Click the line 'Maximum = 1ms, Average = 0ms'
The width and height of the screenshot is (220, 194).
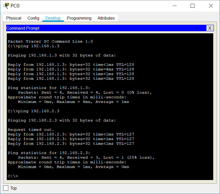(73, 167)
